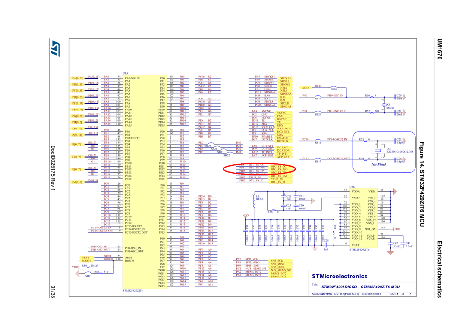Click the yellow NRST port tag
The width and height of the screenshot is (476, 336).
86,258
